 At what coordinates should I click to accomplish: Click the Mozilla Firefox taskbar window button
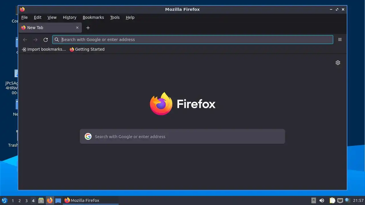[91, 200]
